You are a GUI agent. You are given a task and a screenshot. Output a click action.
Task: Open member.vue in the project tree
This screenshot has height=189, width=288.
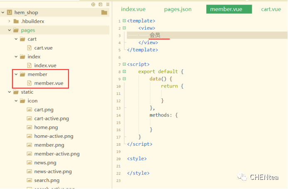coord(49,83)
